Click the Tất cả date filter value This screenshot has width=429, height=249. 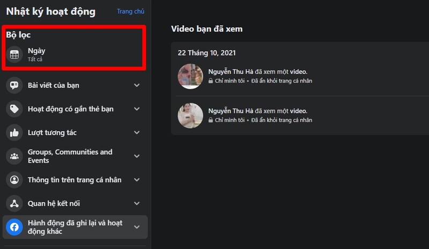pyautogui.click(x=35, y=59)
